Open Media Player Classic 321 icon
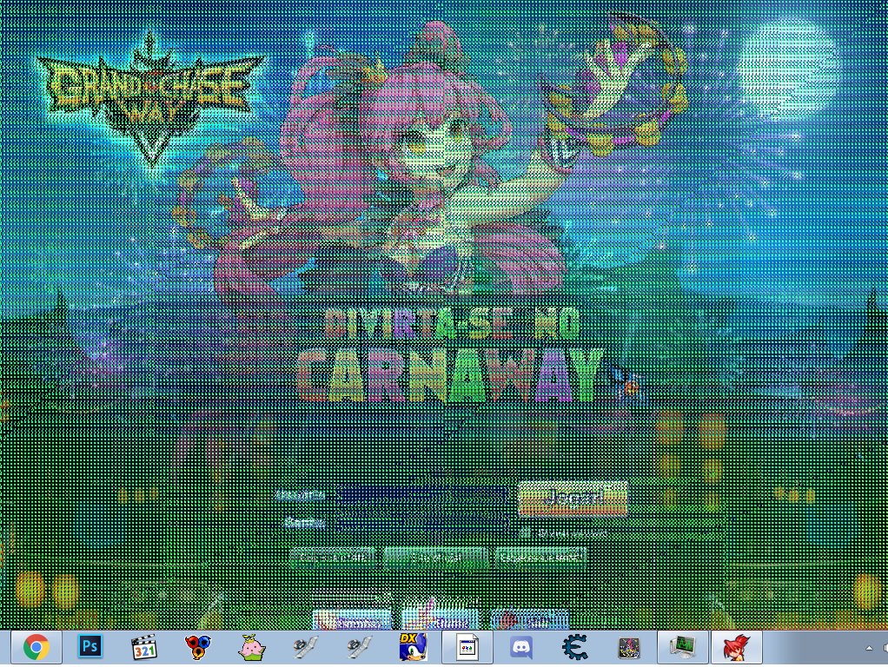 point(144,647)
